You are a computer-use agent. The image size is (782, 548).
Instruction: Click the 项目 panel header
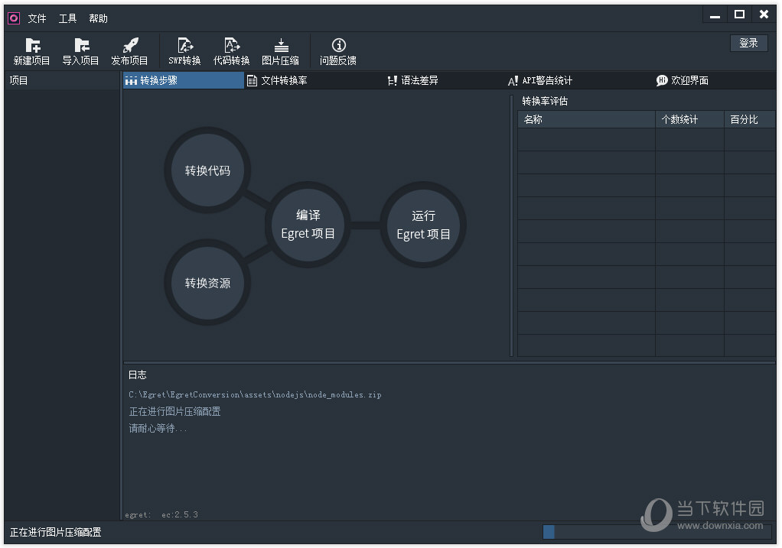62,80
